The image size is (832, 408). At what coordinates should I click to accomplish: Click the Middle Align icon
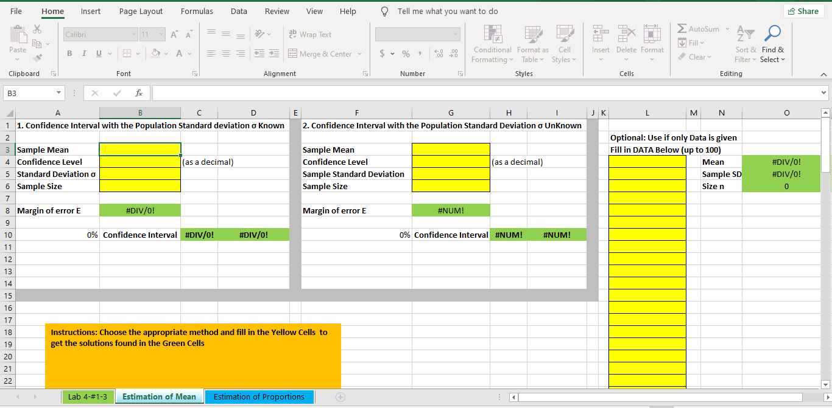225,35
